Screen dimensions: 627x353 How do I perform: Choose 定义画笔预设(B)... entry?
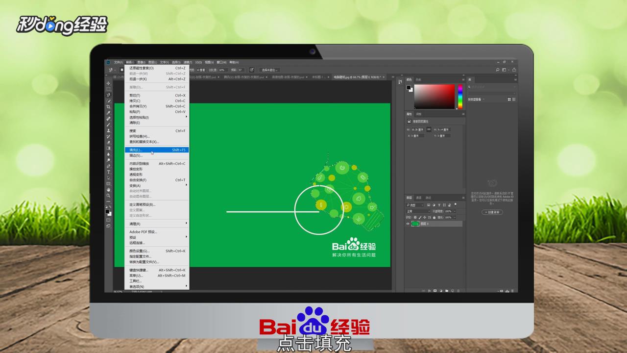157,204
